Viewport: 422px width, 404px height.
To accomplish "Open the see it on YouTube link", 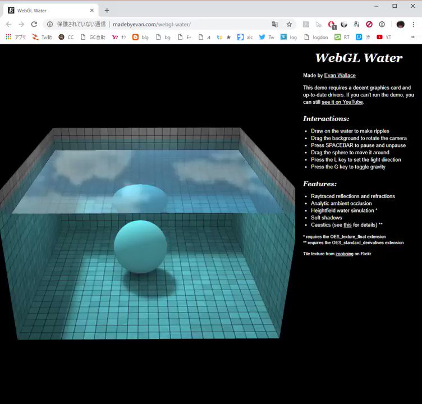I will (x=342, y=102).
